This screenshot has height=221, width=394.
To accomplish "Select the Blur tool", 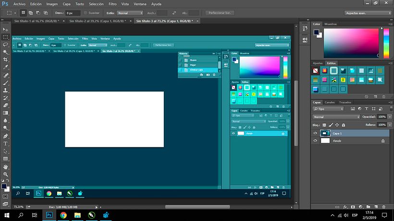I will 5,120.
